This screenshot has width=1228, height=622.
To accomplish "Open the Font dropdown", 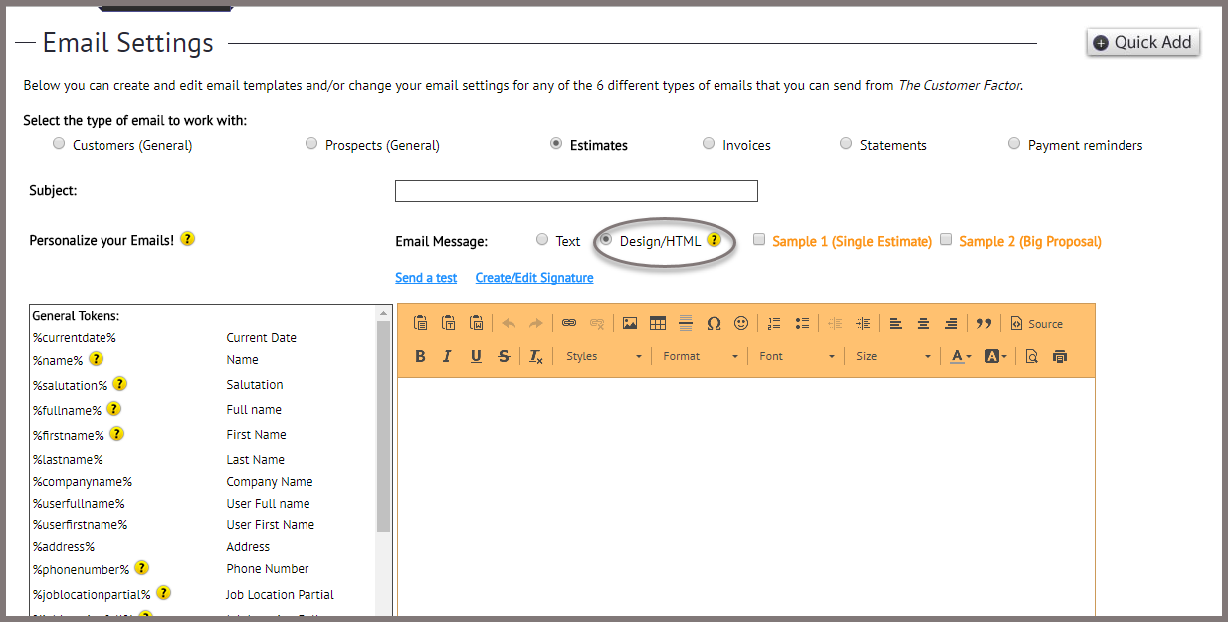I will click(797, 356).
